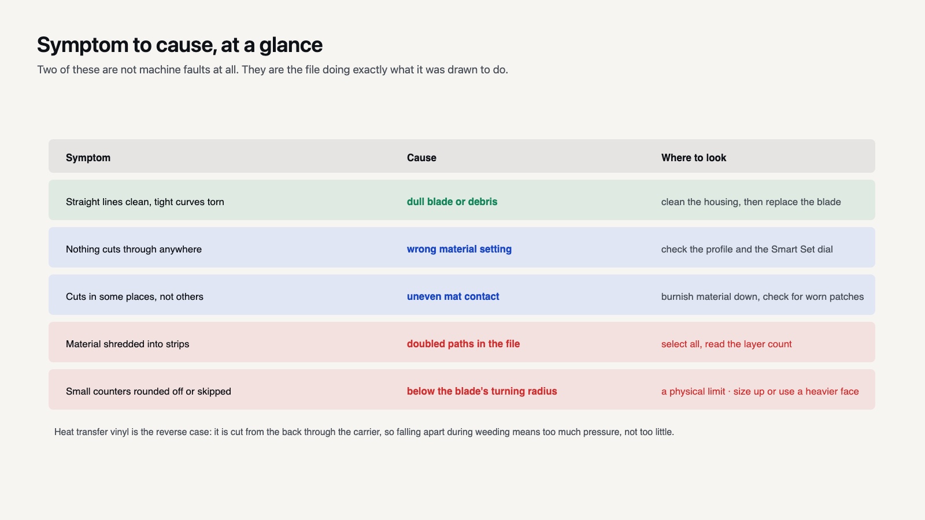Click 'a physical limit · size up or use a heavier face'

coord(760,391)
